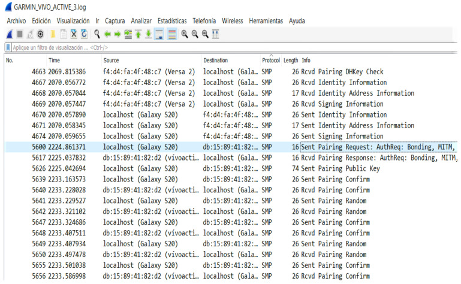Select packet 4671 Sent Identity Address Information
The image size is (461, 284).
click(x=231, y=126)
